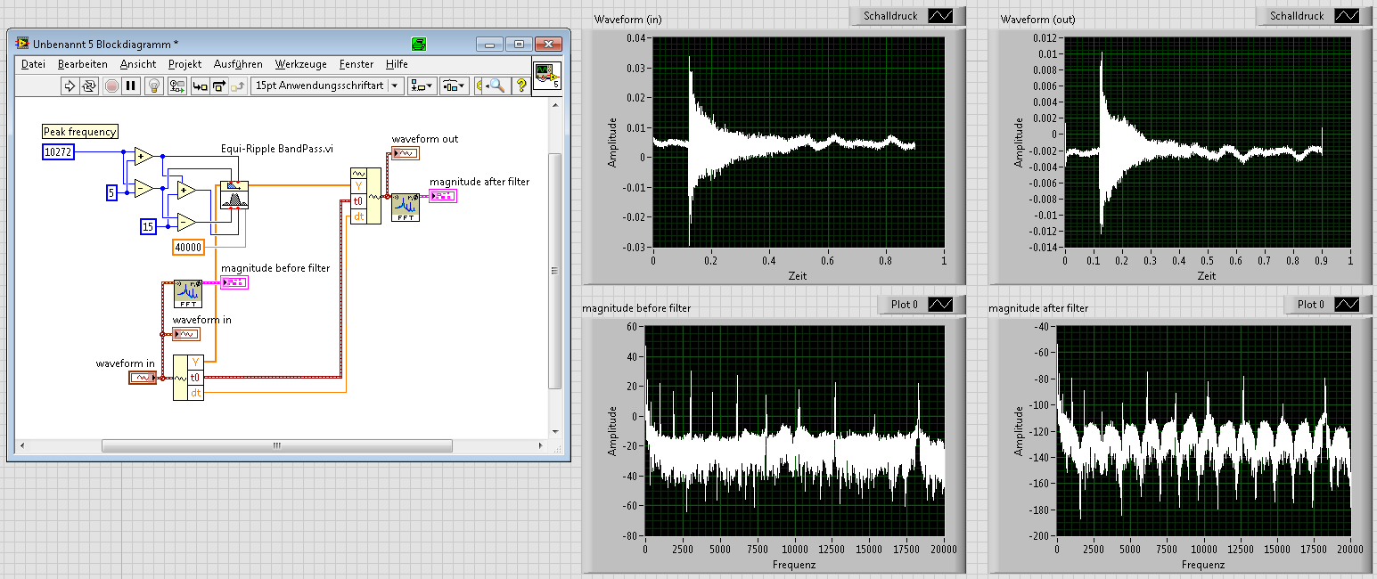Select the Peak frequency label
The height and width of the screenshot is (579, 1377).
point(80,132)
